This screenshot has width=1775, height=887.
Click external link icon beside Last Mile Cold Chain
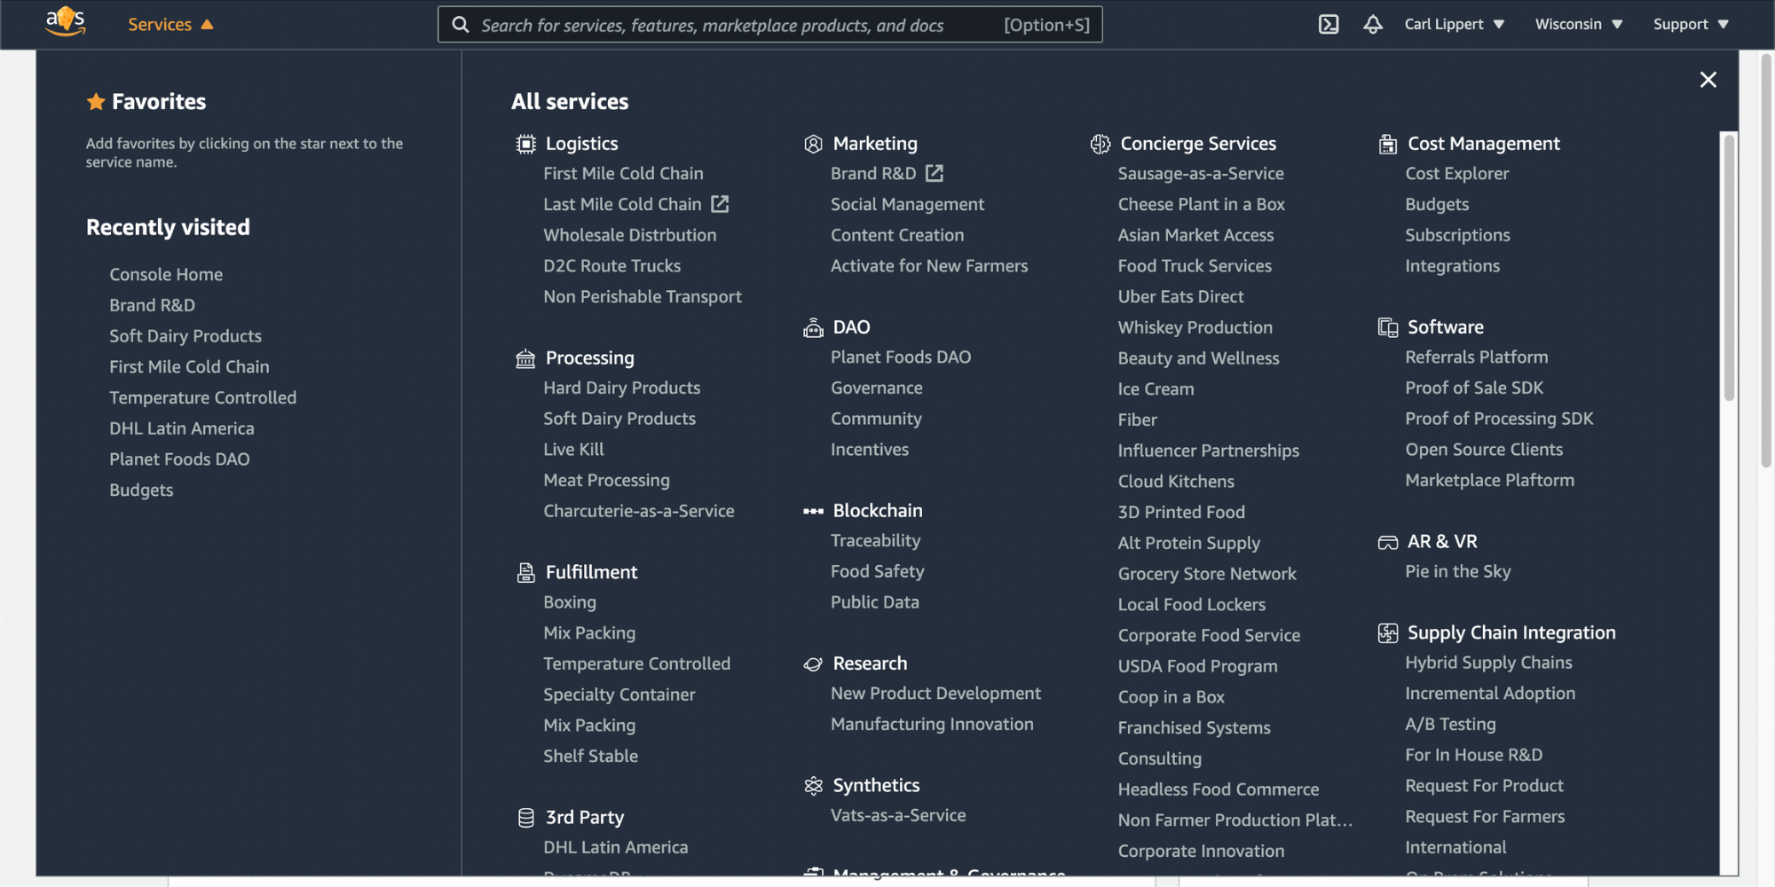[x=720, y=204]
